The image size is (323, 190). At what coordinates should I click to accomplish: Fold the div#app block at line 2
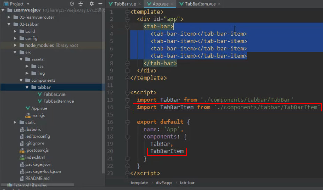(x=127, y=19)
